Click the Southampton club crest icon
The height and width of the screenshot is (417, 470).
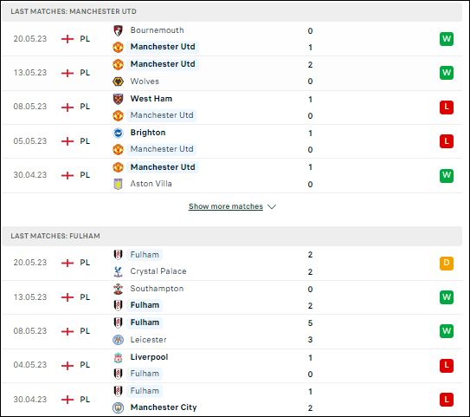(x=118, y=289)
